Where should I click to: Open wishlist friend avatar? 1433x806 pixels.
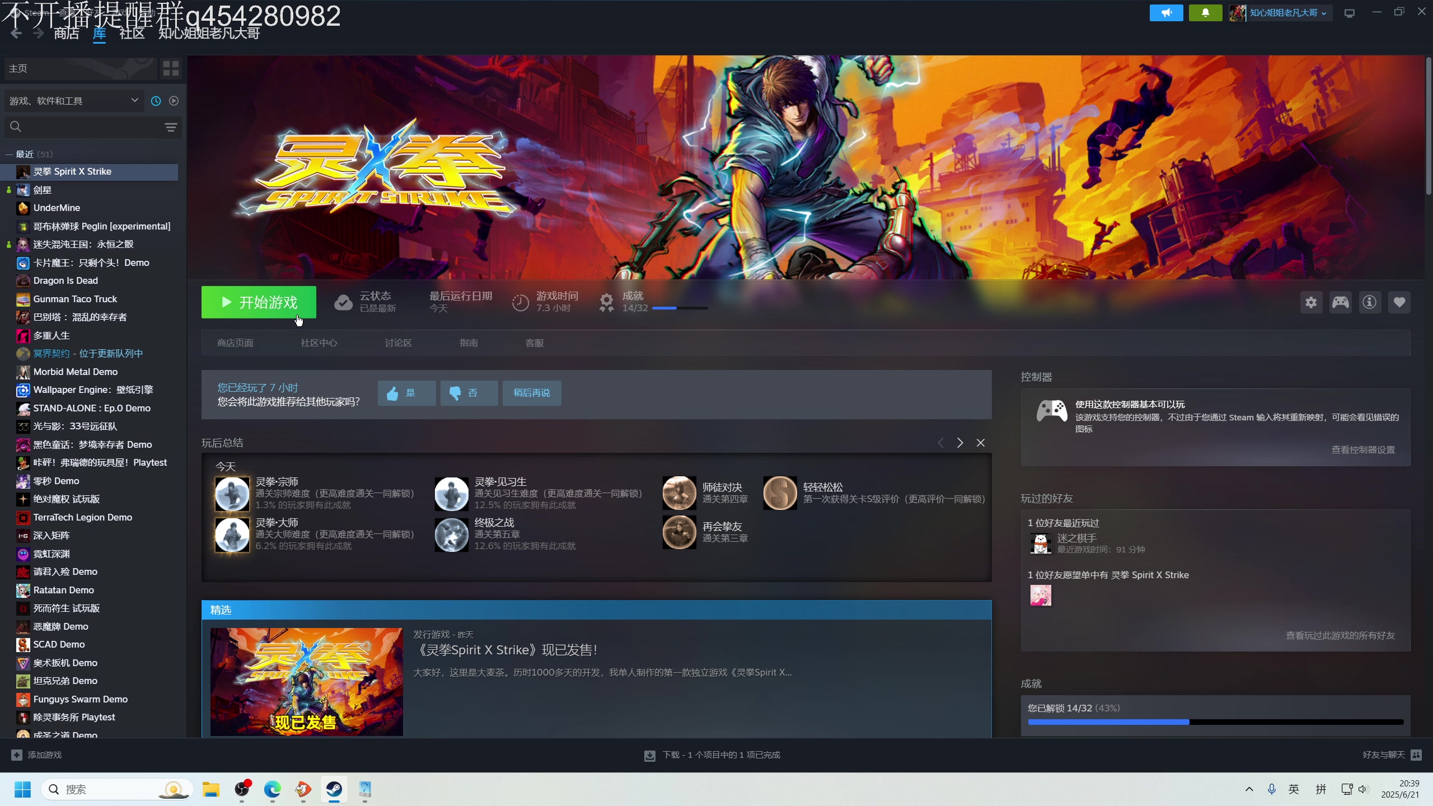[x=1041, y=596]
